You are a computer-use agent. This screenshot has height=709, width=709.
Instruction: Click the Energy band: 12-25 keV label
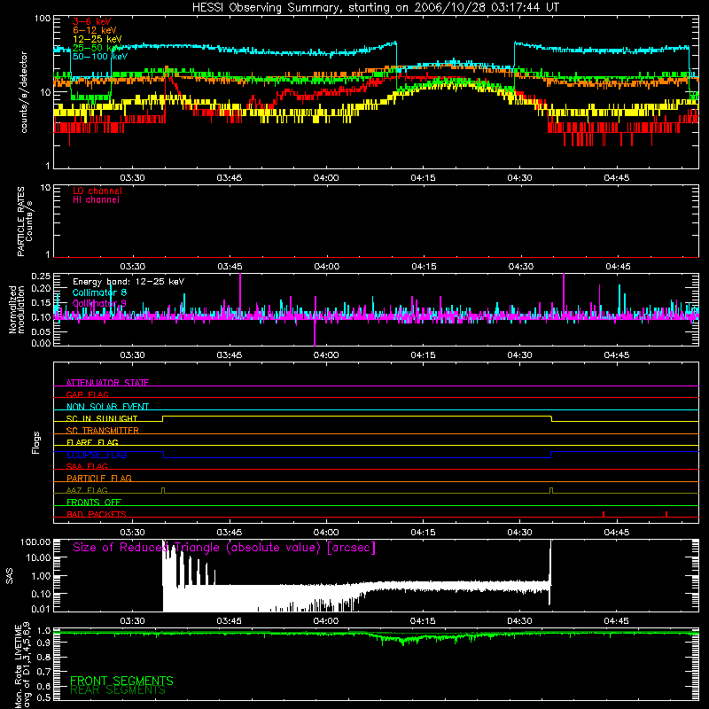point(129,282)
